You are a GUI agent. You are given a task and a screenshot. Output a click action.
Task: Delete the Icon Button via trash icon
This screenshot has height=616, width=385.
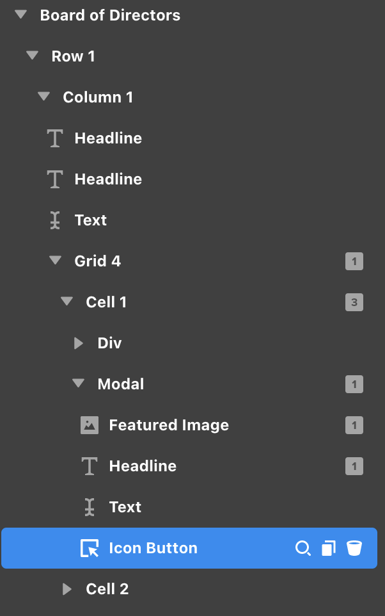coord(354,548)
